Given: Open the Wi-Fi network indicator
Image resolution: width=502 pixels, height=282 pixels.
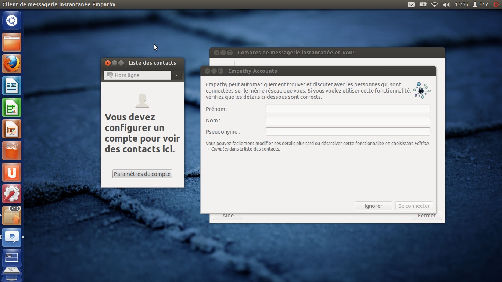Looking at the screenshot, I should (x=435, y=4).
